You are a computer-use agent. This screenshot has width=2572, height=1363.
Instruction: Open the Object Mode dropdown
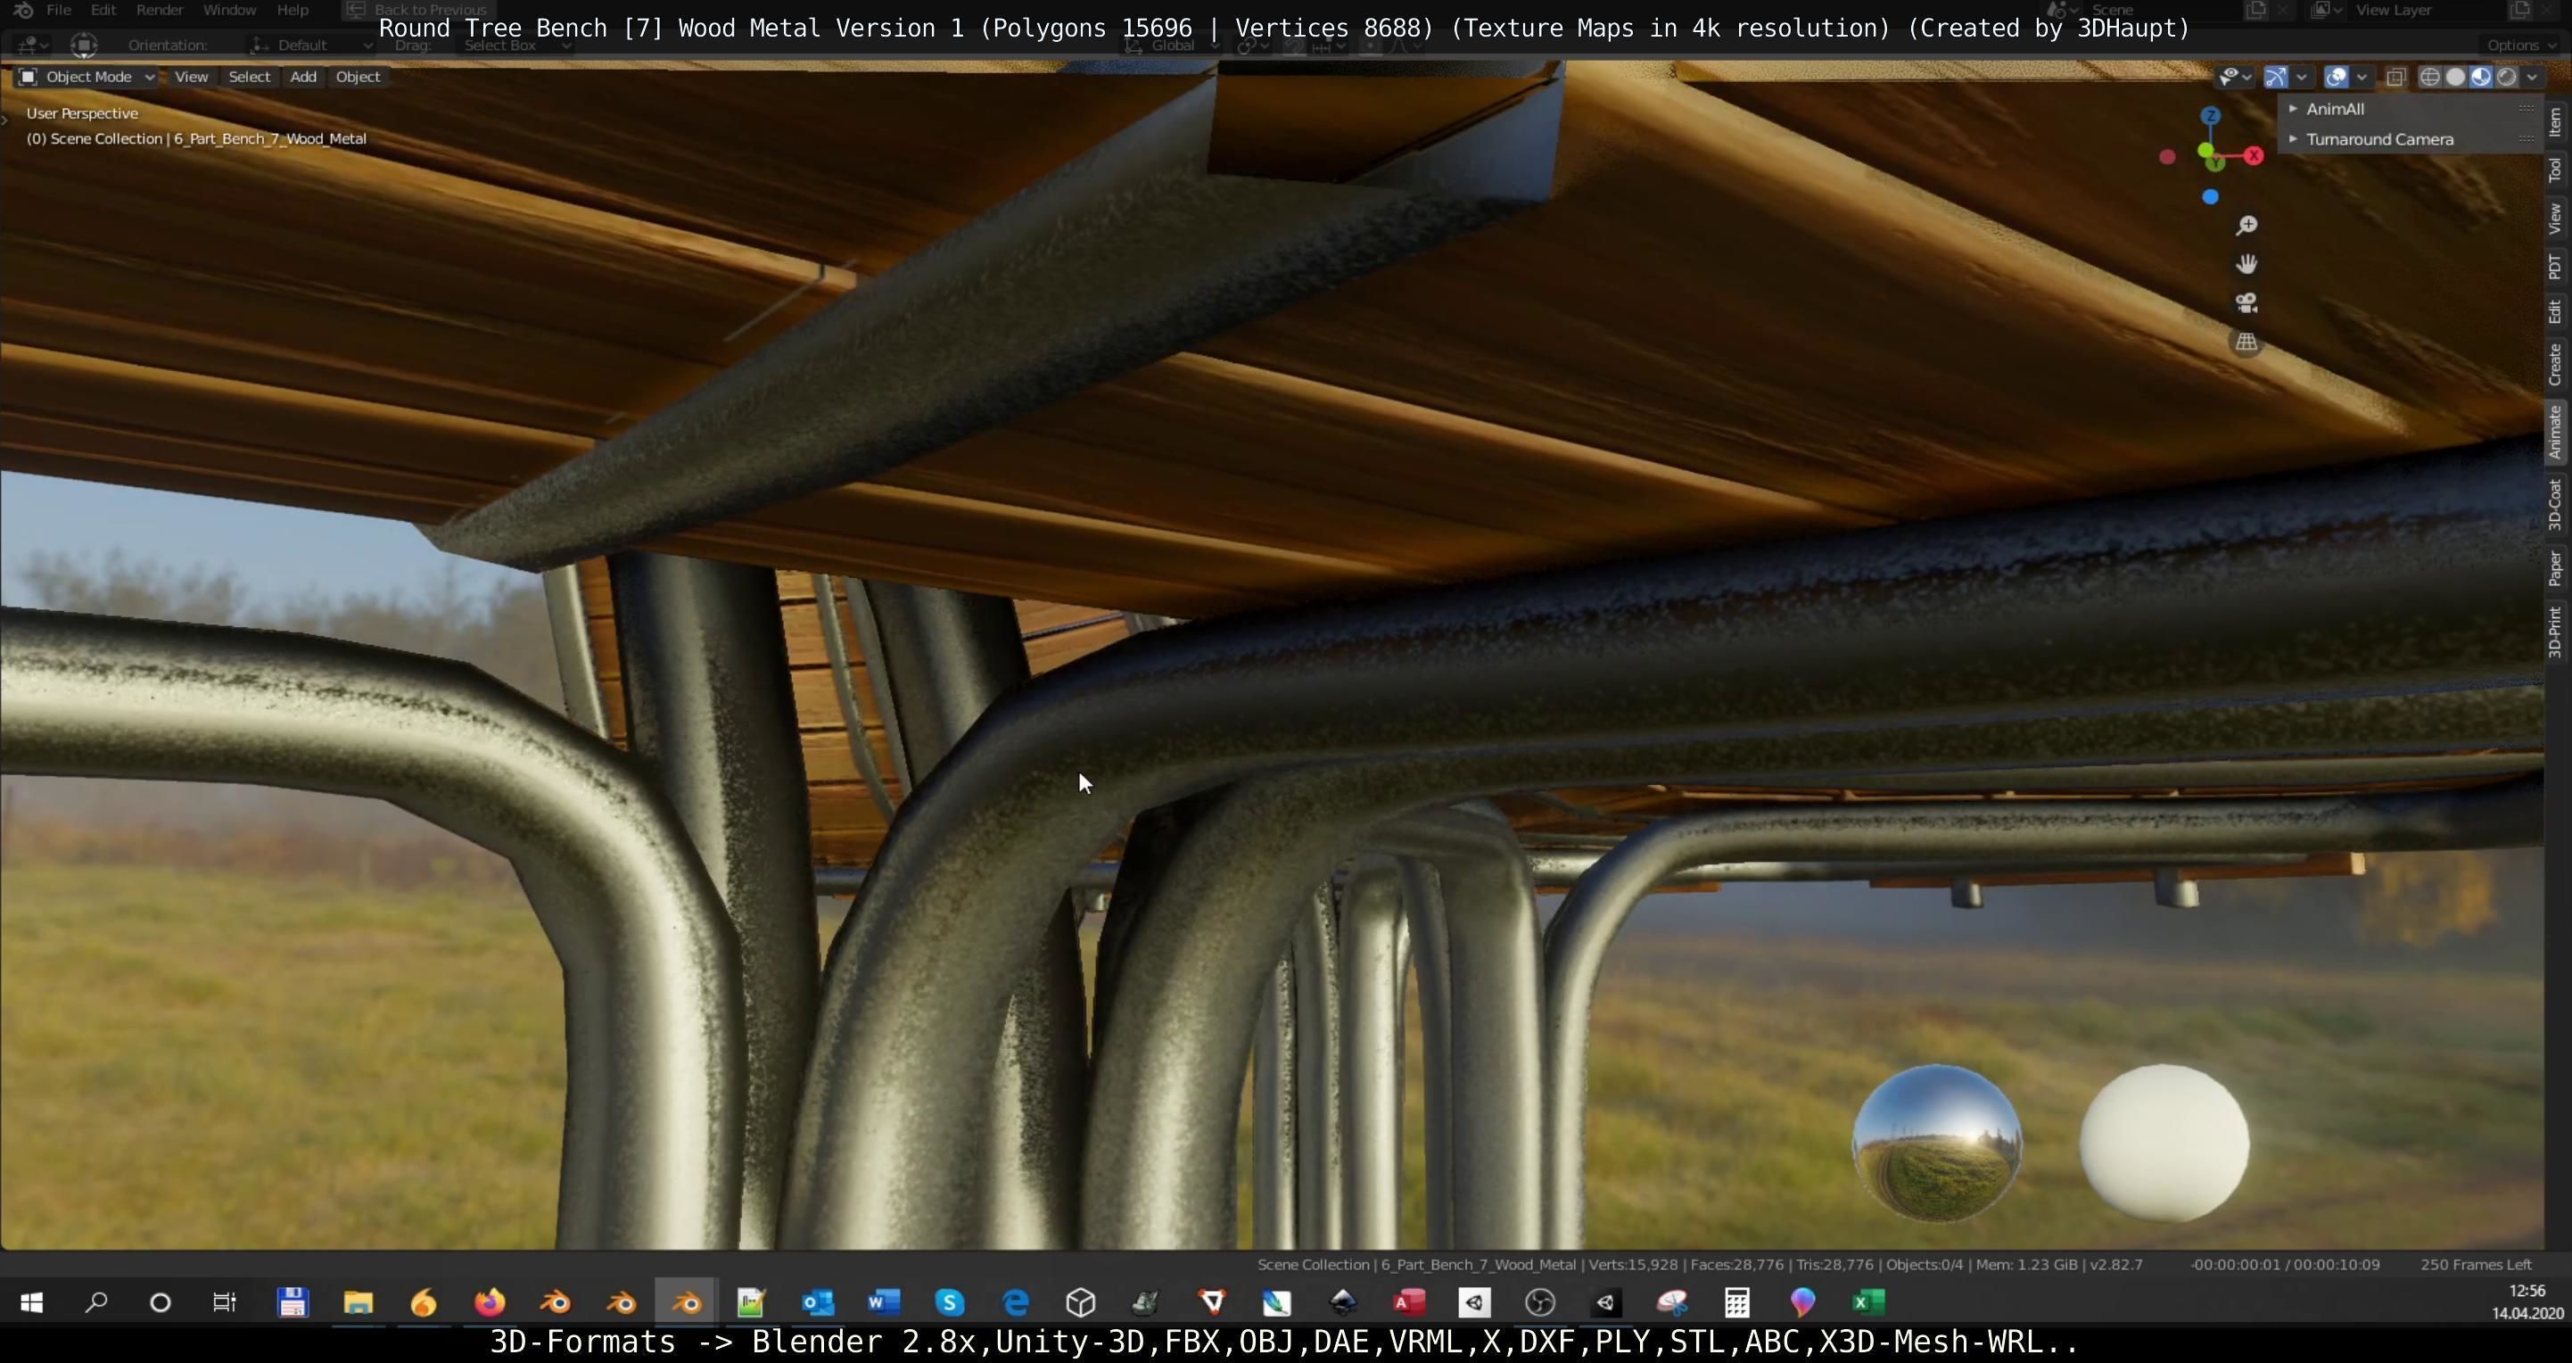coord(87,77)
